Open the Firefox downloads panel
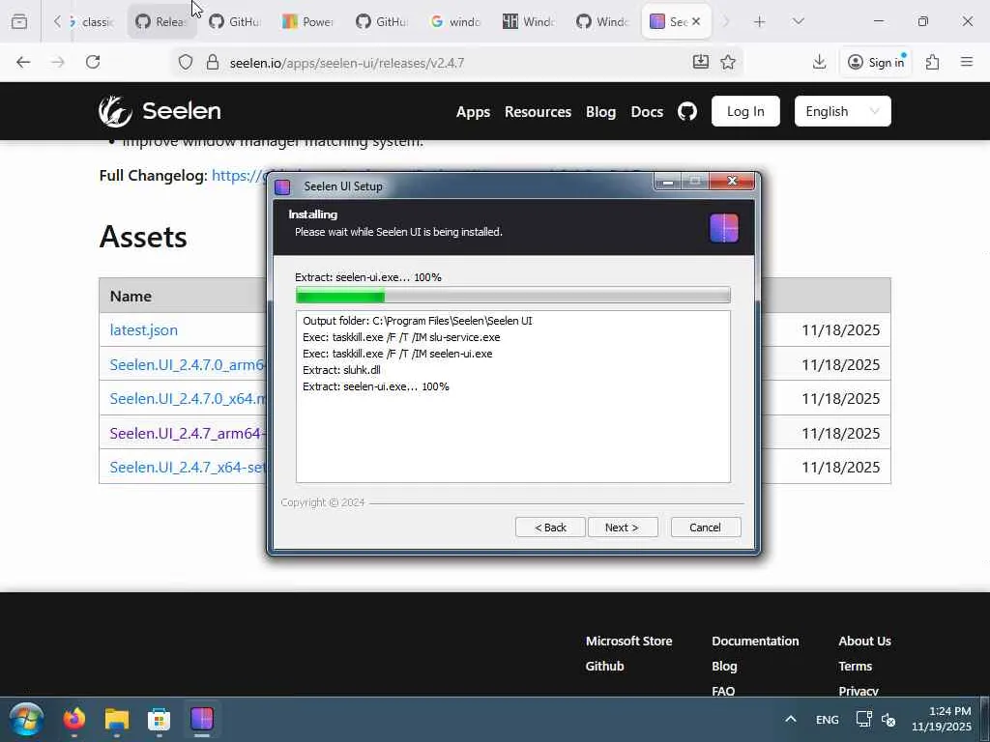The image size is (990, 742). pyautogui.click(x=819, y=62)
